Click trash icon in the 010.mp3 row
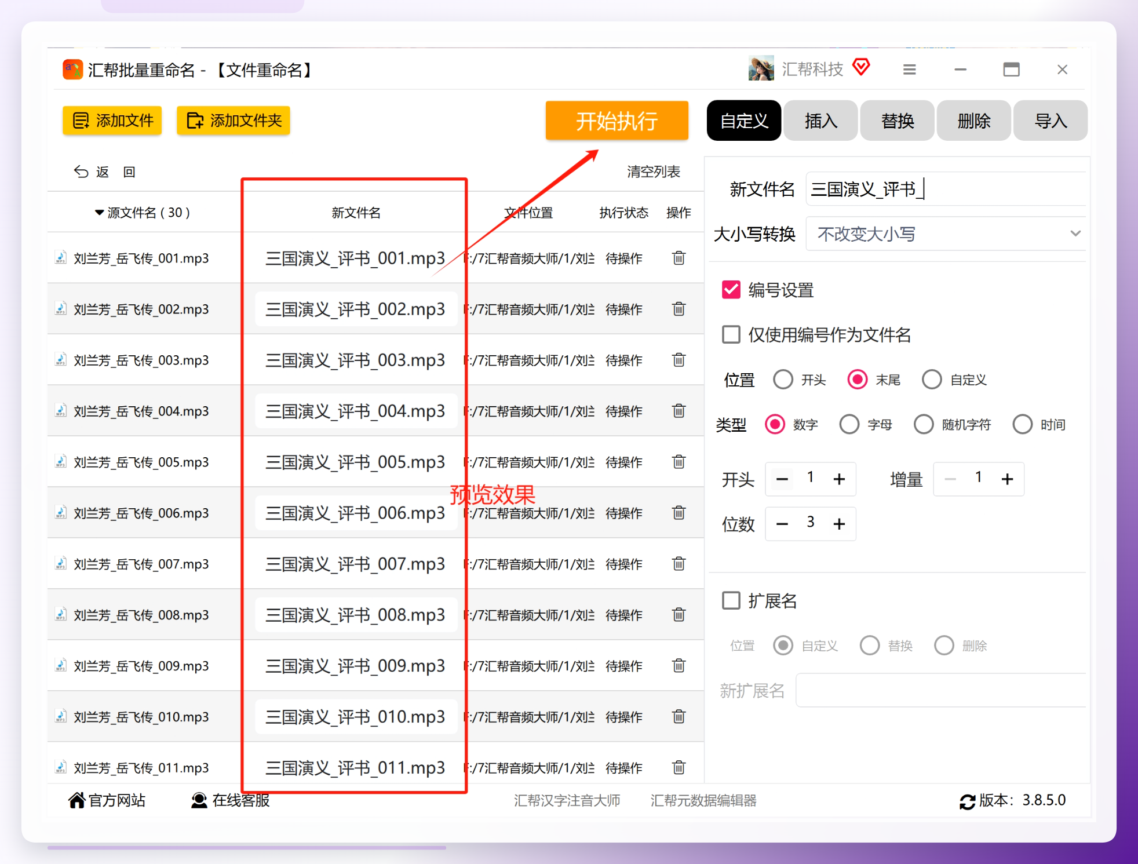1138x864 pixels. [679, 717]
